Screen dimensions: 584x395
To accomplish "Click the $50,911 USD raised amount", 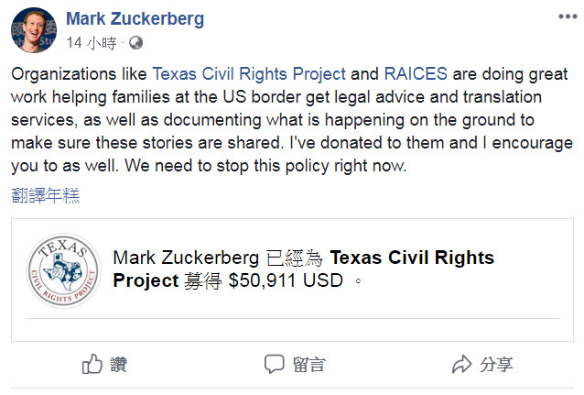I will tap(287, 280).
